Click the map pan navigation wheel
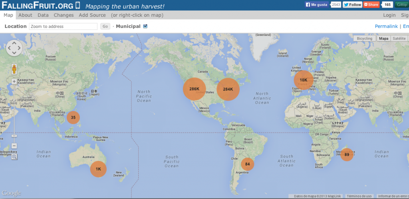The image size is (409, 199). (x=14, y=48)
